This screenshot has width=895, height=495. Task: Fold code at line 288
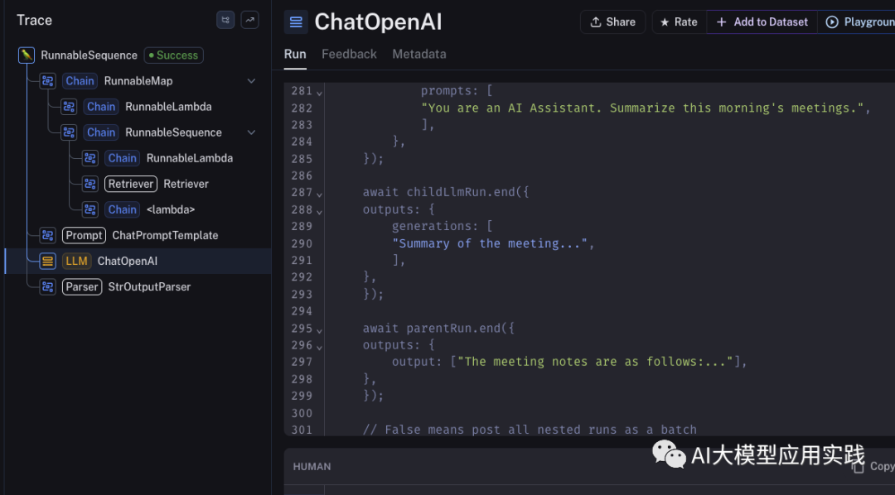pos(319,211)
